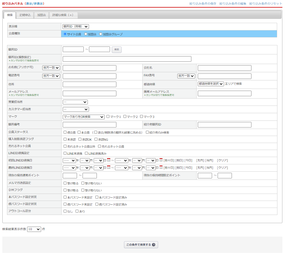Open start-date calendar icon for 初回LINEID連携日
Image resolution: width=285 pixels, height=255 pixels.
click(109, 160)
